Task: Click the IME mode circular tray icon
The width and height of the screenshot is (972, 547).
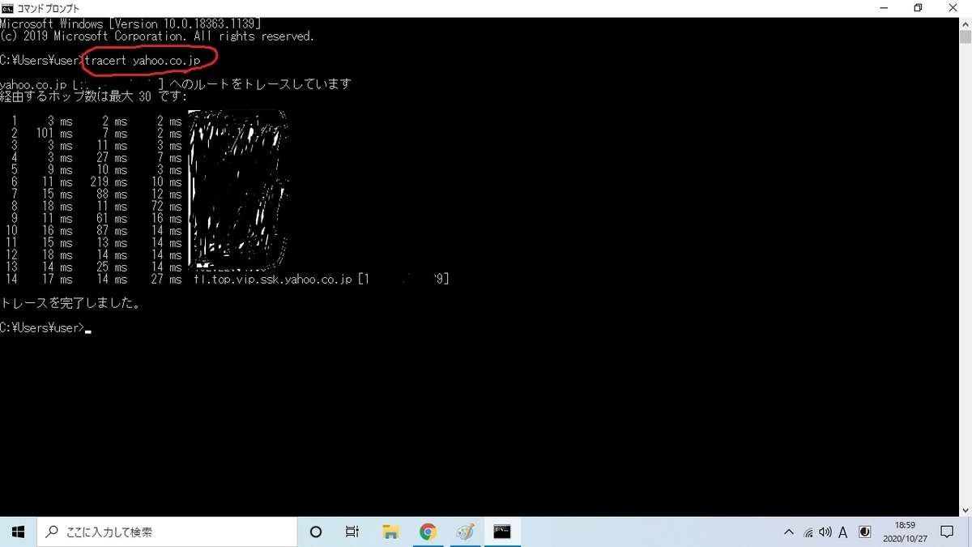Action: click(x=864, y=532)
